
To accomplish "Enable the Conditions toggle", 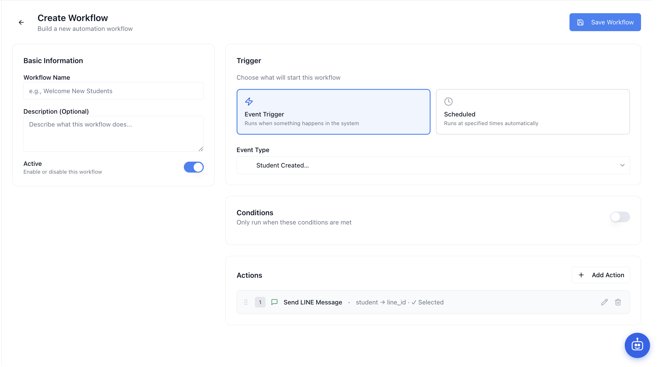I will pos(620,217).
